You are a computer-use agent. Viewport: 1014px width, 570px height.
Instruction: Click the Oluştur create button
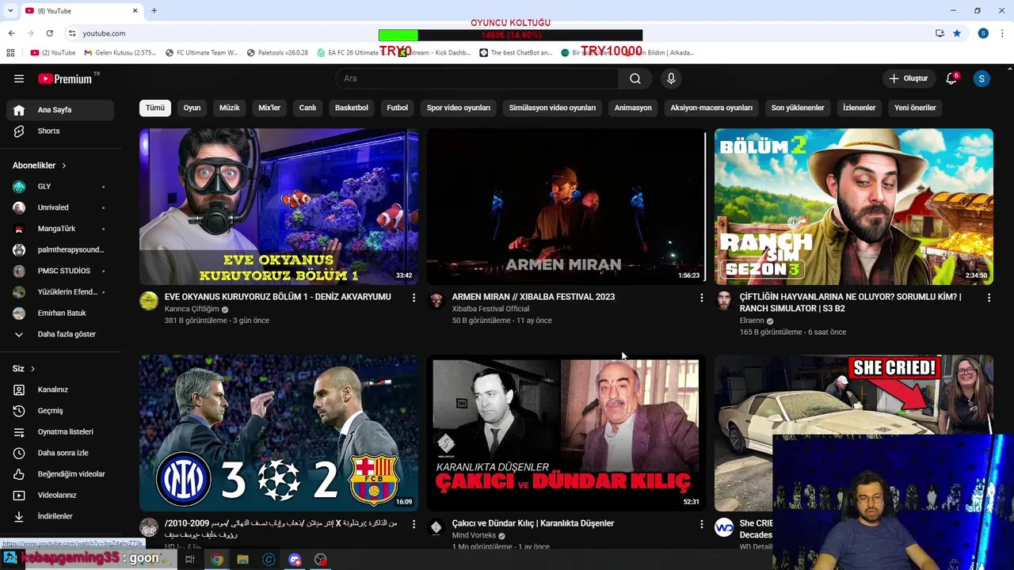[x=909, y=78]
